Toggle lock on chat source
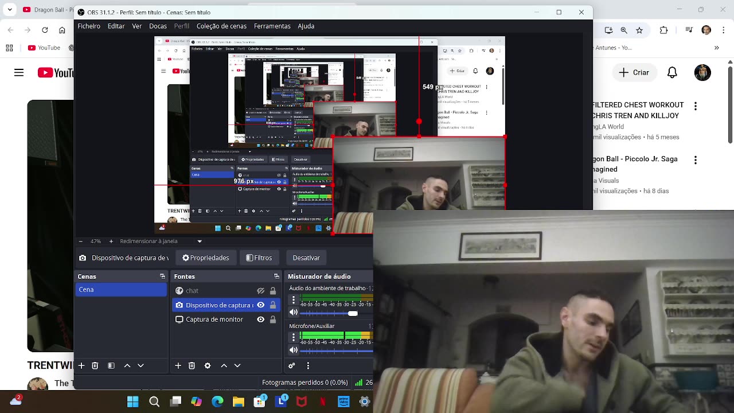Screen dimensions: 734x413 (273, 291)
